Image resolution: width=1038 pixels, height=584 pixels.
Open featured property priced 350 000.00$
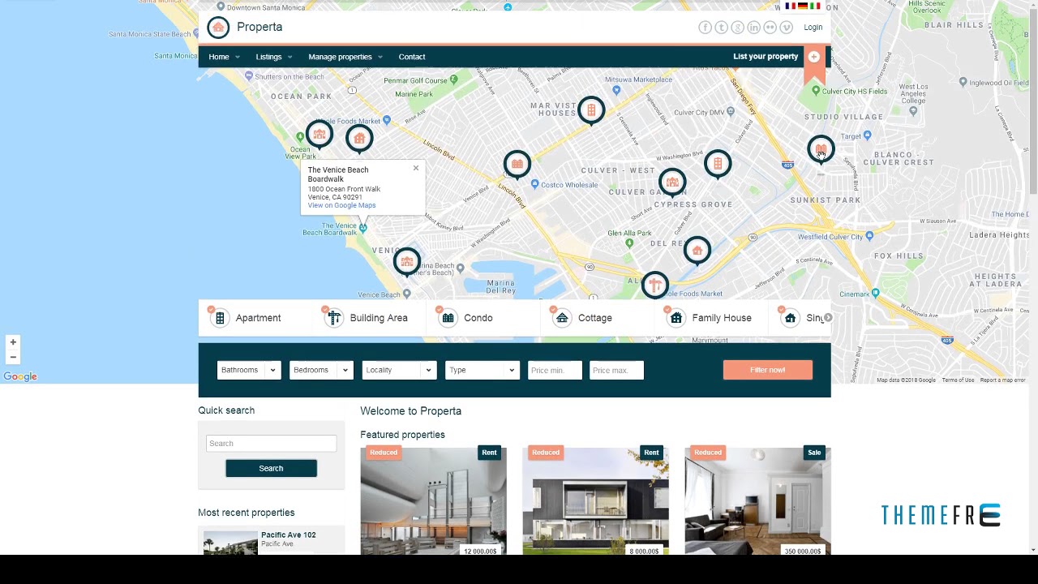tap(757, 501)
